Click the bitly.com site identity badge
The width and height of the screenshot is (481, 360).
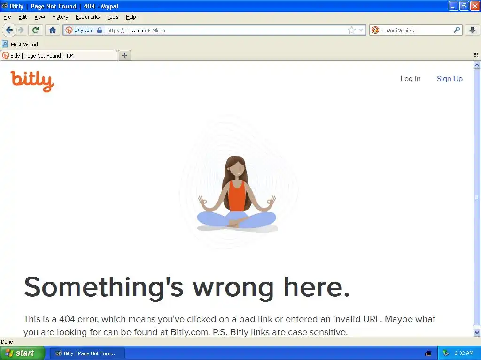84,30
